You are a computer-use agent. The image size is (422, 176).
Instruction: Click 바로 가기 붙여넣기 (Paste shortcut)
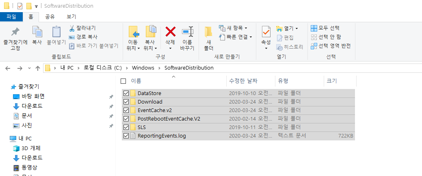[94, 46]
